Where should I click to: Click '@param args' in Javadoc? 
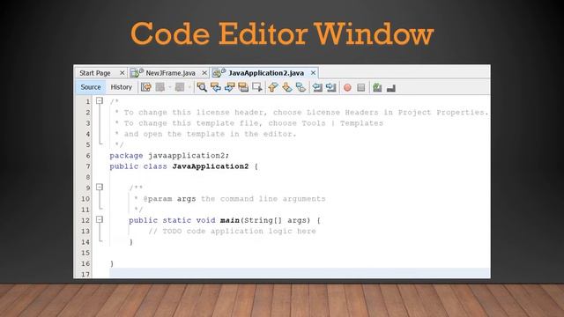tap(169, 199)
